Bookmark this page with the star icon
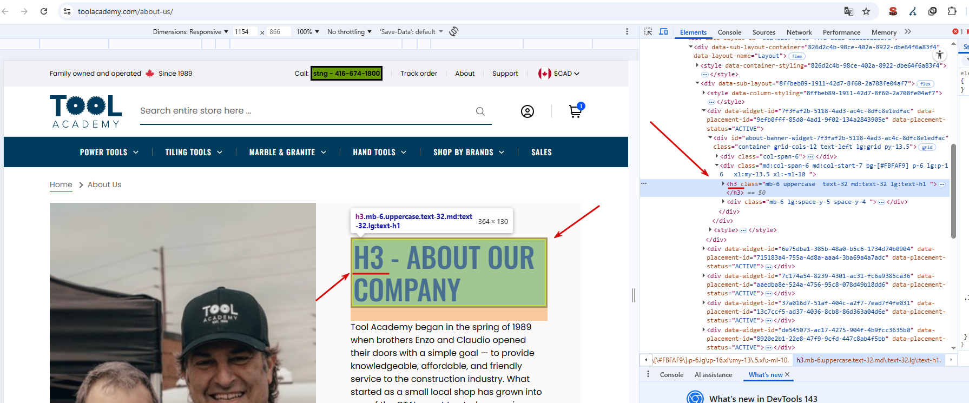 866,11
